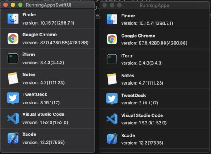Viewport: 211px width, 154px height.
Task: Click version 3.16.1(17) in RunningAppsSwiftUI window
Action: (41, 102)
